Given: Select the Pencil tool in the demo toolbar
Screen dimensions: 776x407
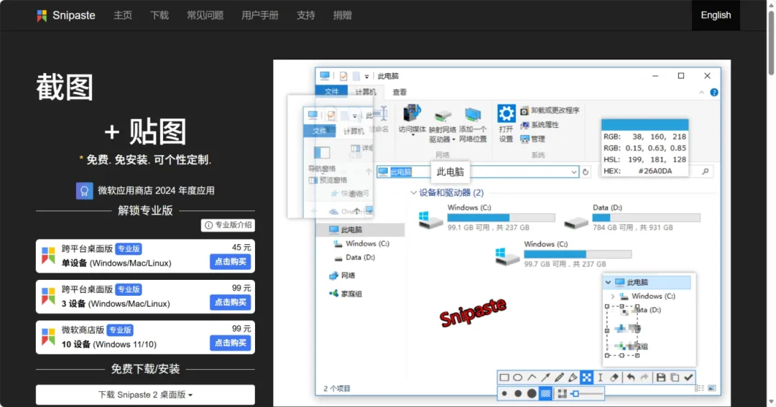Looking at the screenshot, I should point(559,378).
